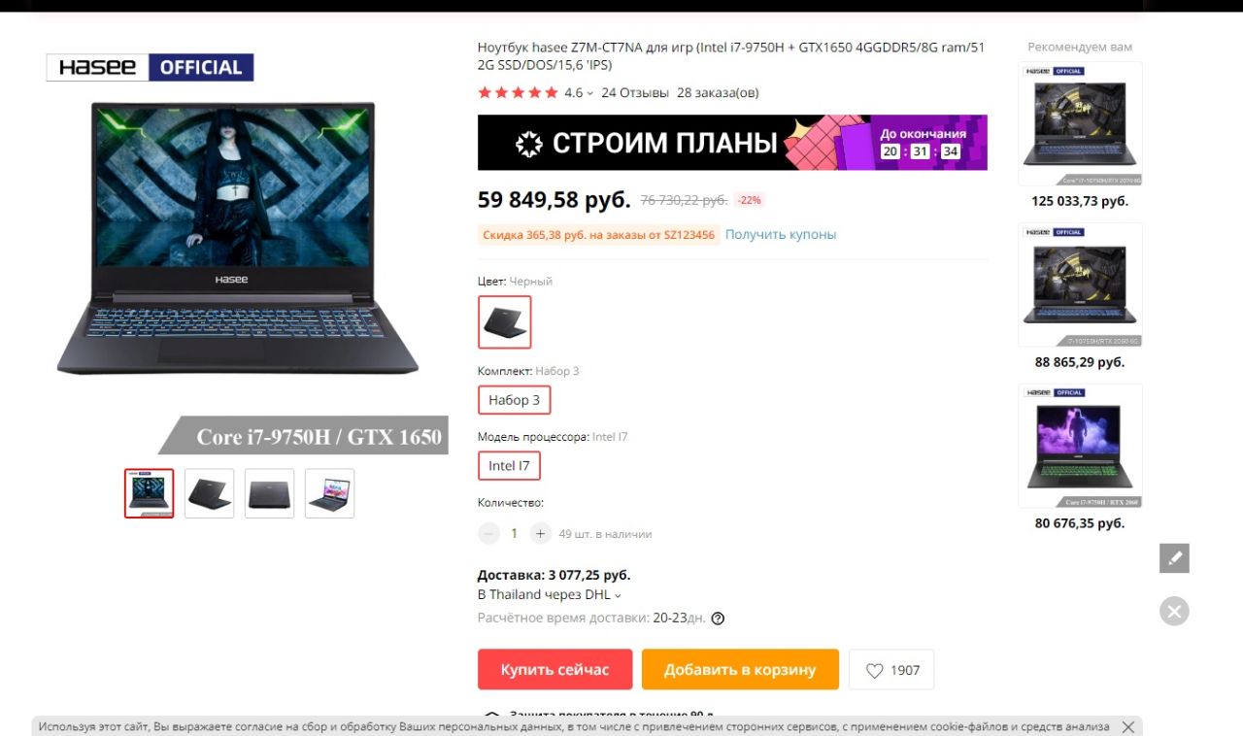
Task: Open the delivery time help question mark
Action: tap(719, 619)
